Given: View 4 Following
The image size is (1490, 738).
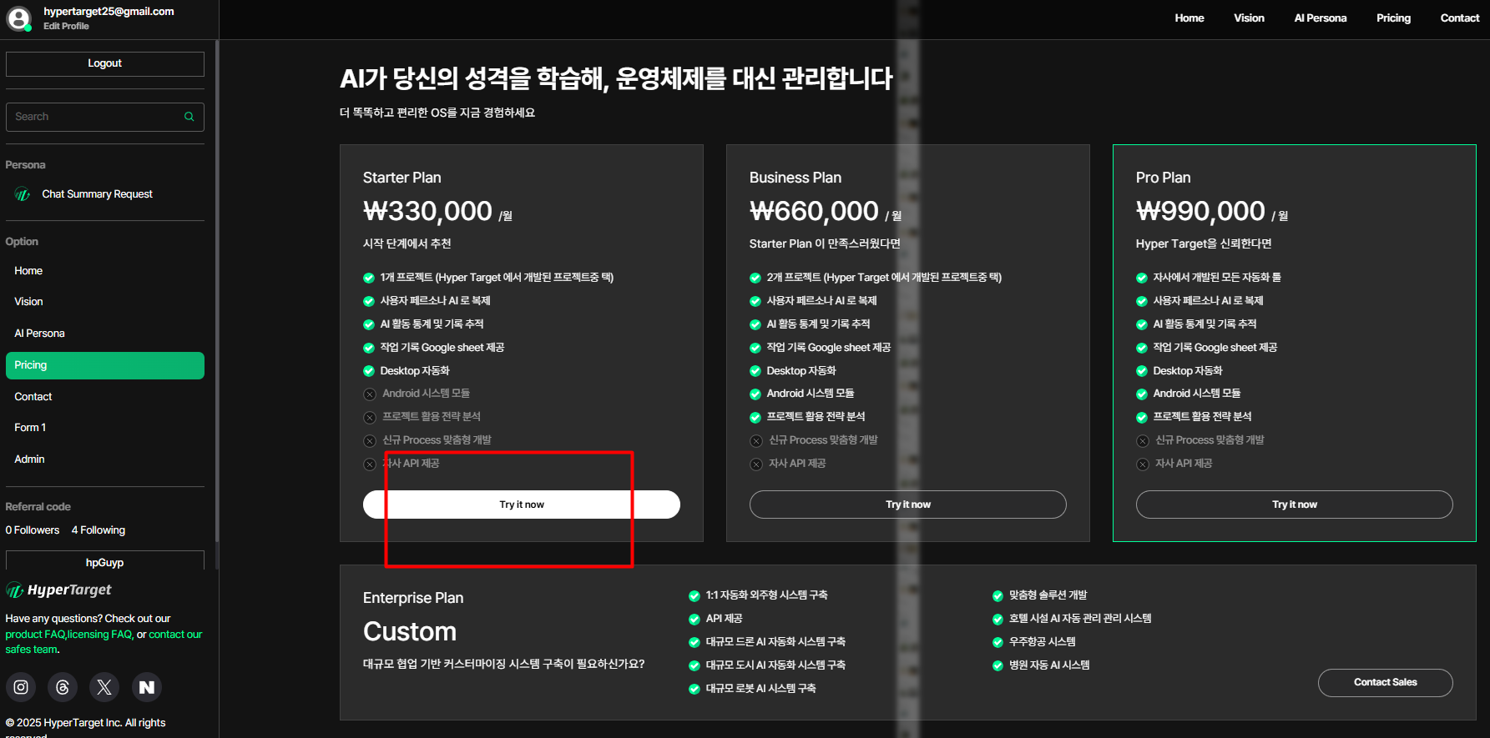Looking at the screenshot, I should pyautogui.click(x=98, y=530).
